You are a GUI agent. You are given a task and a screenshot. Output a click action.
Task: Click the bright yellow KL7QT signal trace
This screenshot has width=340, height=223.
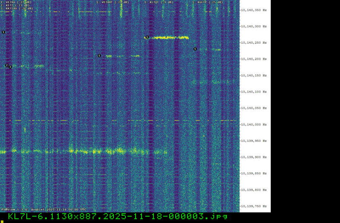click(170, 38)
